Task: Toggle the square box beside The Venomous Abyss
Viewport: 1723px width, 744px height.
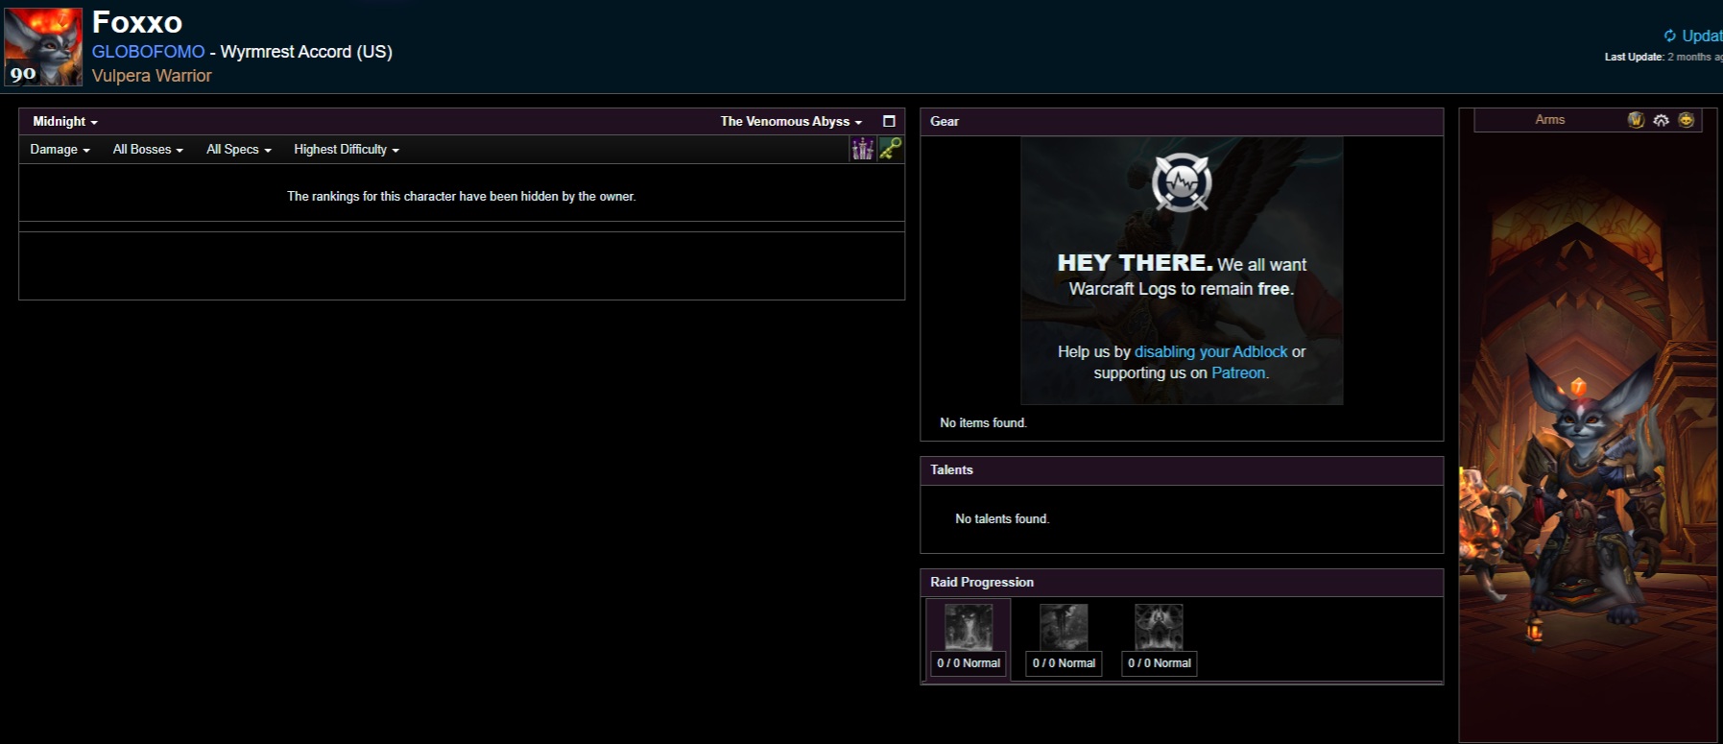Action: [889, 122]
